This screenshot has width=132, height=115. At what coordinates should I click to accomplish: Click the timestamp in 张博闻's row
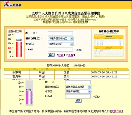(104, 72)
